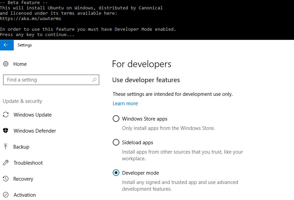
Task: Click the Windows Update sync icon
Action: coord(6,115)
